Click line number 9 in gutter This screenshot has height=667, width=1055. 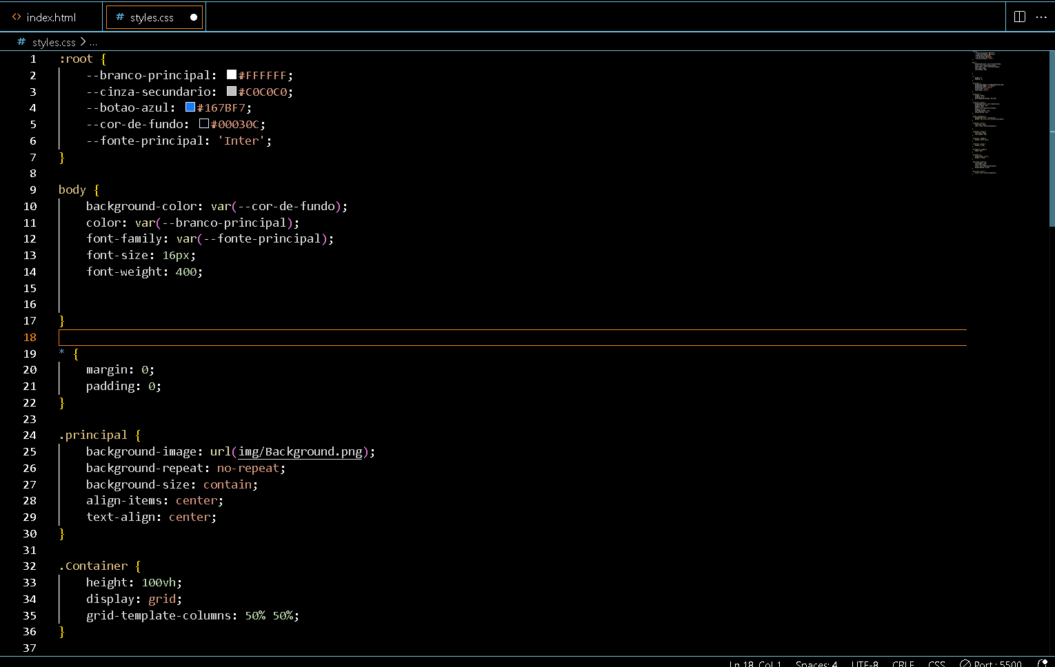click(x=32, y=189)
